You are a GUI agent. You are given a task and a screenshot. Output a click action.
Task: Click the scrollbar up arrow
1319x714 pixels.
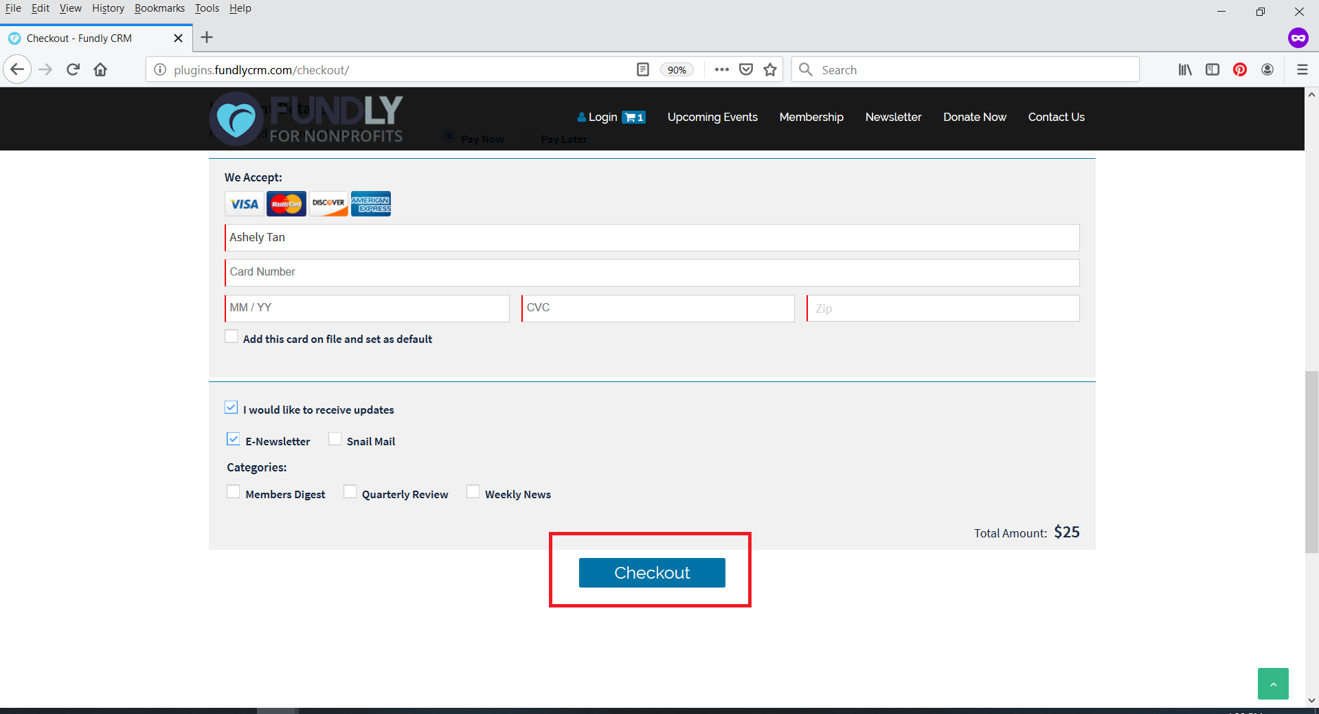1311,95
